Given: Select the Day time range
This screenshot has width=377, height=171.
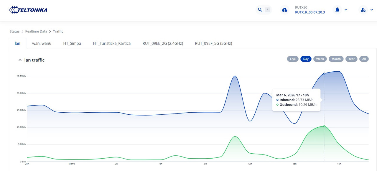Looking at the screenshot, I should [x=306, y=59].
